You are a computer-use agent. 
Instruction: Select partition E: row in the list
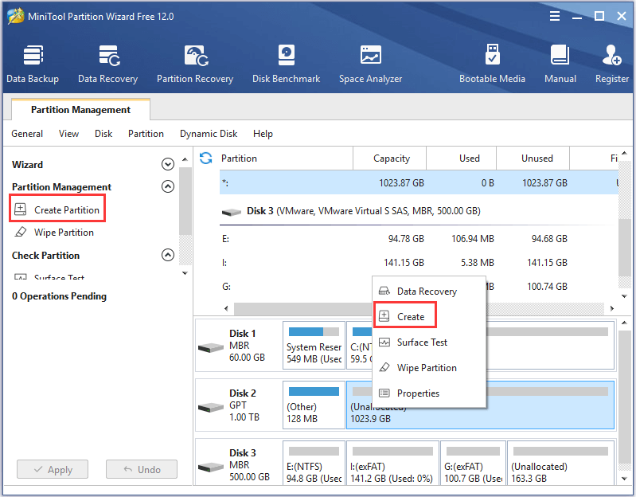click(x=419, y=239)
